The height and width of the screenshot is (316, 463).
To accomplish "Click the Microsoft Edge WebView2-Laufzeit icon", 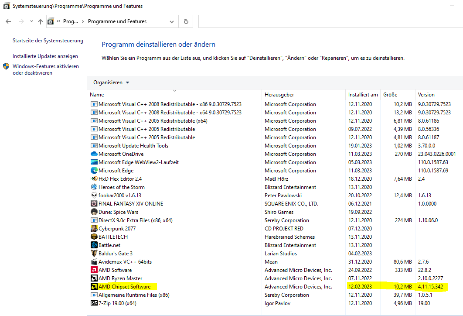I will point(94,162).
